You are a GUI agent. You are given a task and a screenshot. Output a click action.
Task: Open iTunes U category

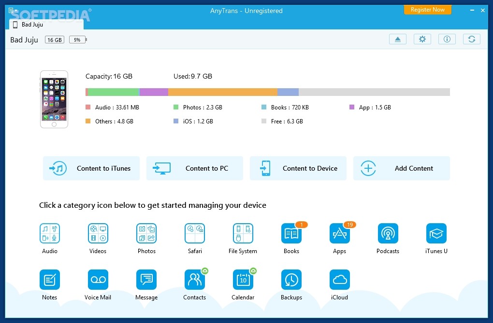pyautogui.click(x=436, y=233)
